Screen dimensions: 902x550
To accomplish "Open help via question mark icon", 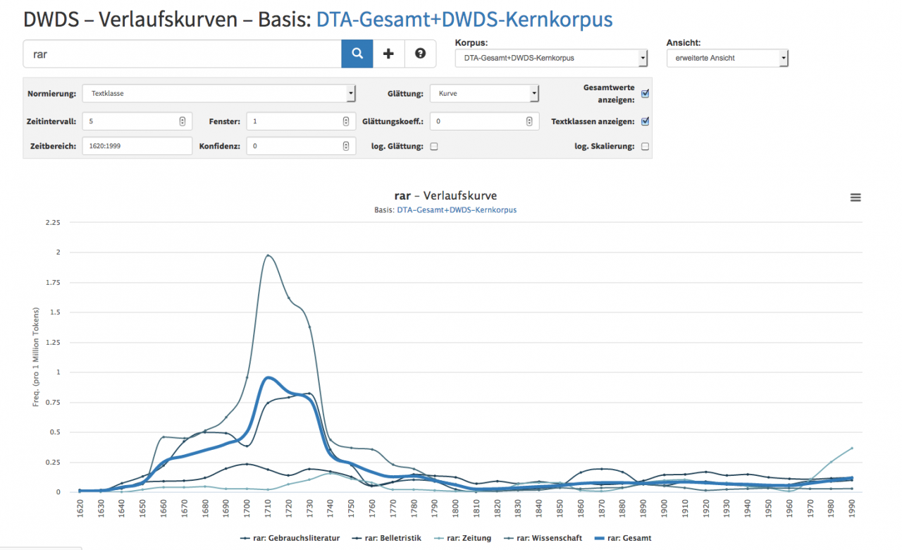I will 420,54.
